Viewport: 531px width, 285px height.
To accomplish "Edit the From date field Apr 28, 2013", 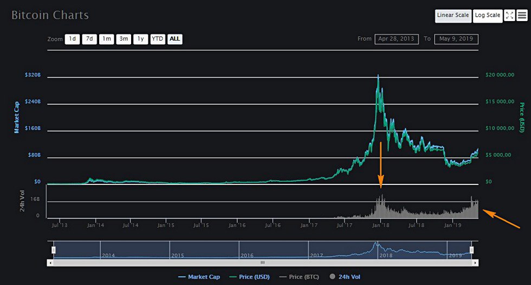I will coord(397,39).
